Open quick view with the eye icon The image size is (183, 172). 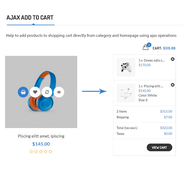click(x=59, y=92)
